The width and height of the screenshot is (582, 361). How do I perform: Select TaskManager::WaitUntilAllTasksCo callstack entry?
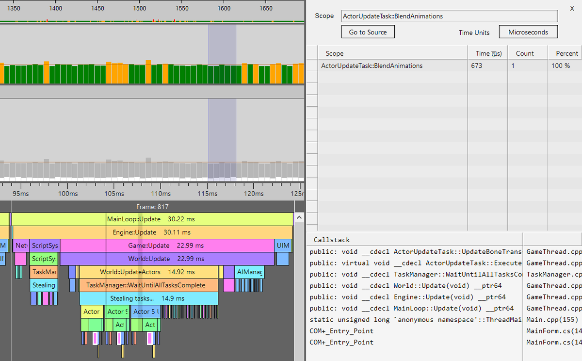click(416, 274)
